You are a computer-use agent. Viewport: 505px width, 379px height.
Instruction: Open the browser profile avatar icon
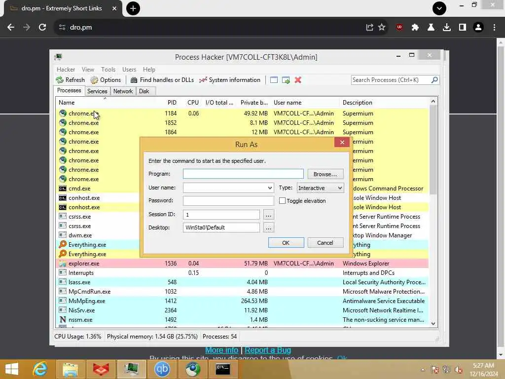point(478,28)
